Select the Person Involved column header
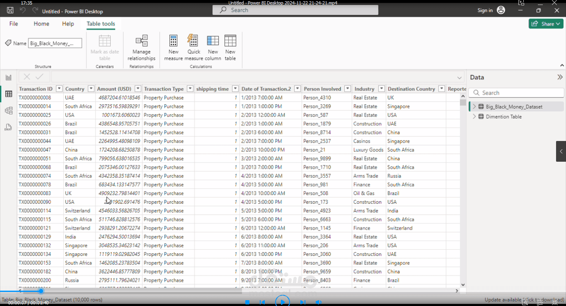Image resolution: width=566 pixels, height=306 pixels. point(322,89)
